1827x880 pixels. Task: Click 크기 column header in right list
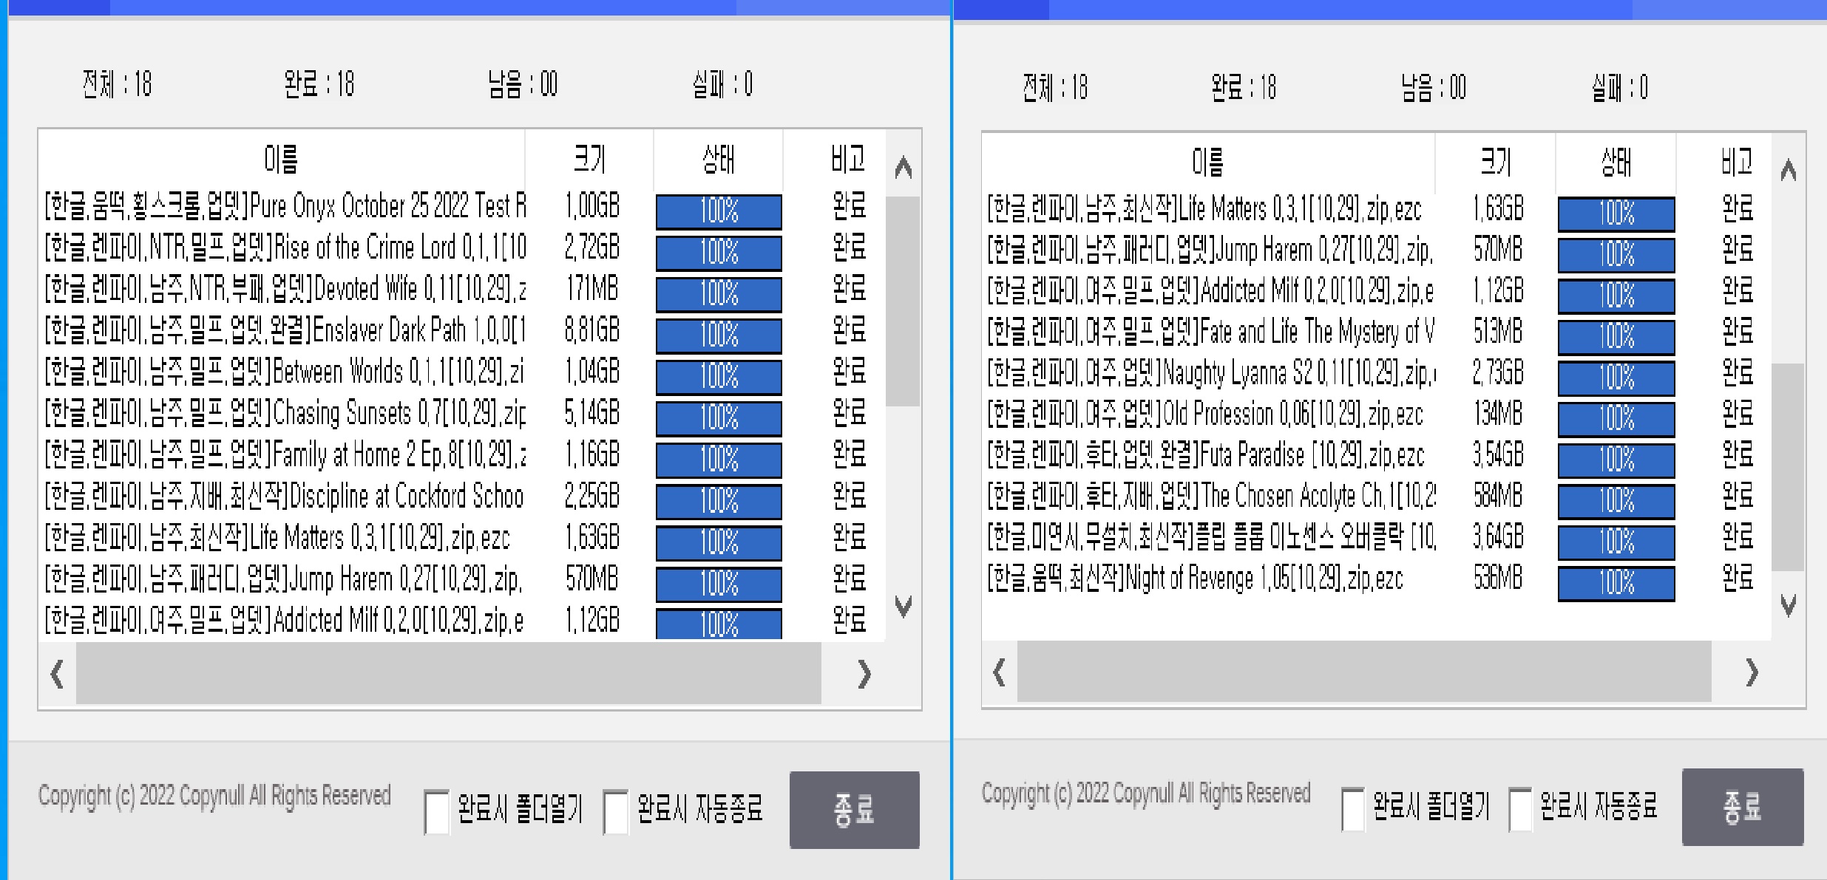click(1495, 162)
